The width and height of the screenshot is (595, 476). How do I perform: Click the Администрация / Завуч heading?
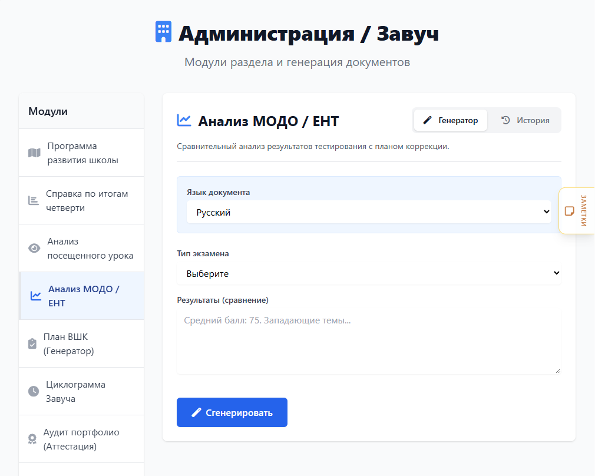tap(309, 34)
